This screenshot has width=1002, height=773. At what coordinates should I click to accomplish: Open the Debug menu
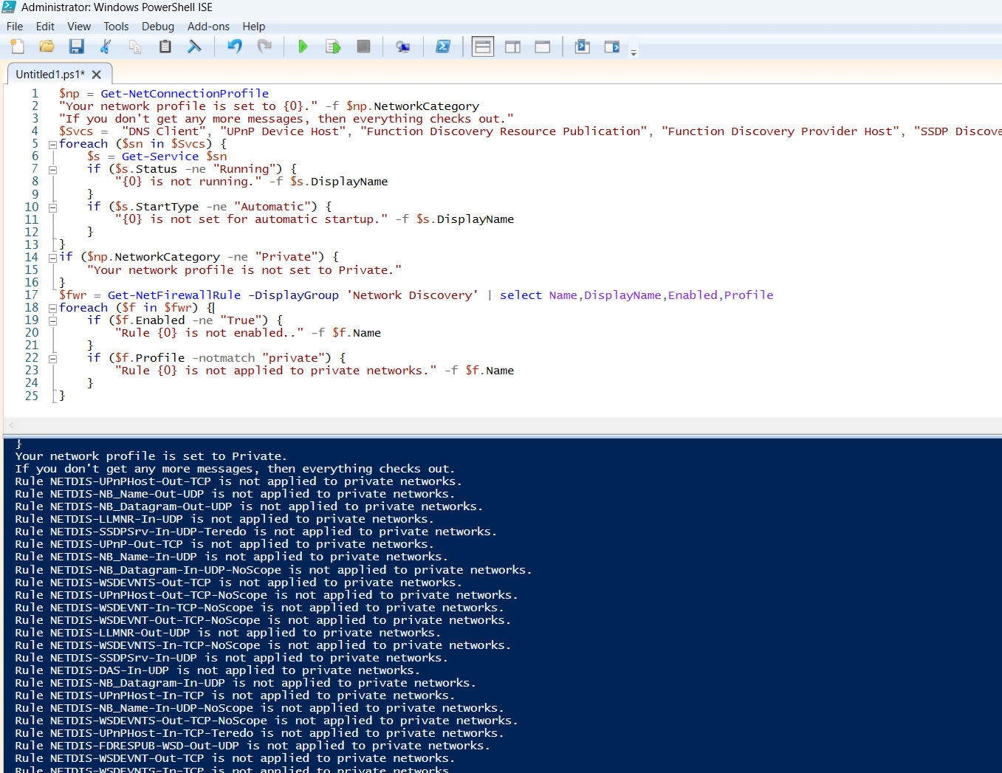point(158,27)
